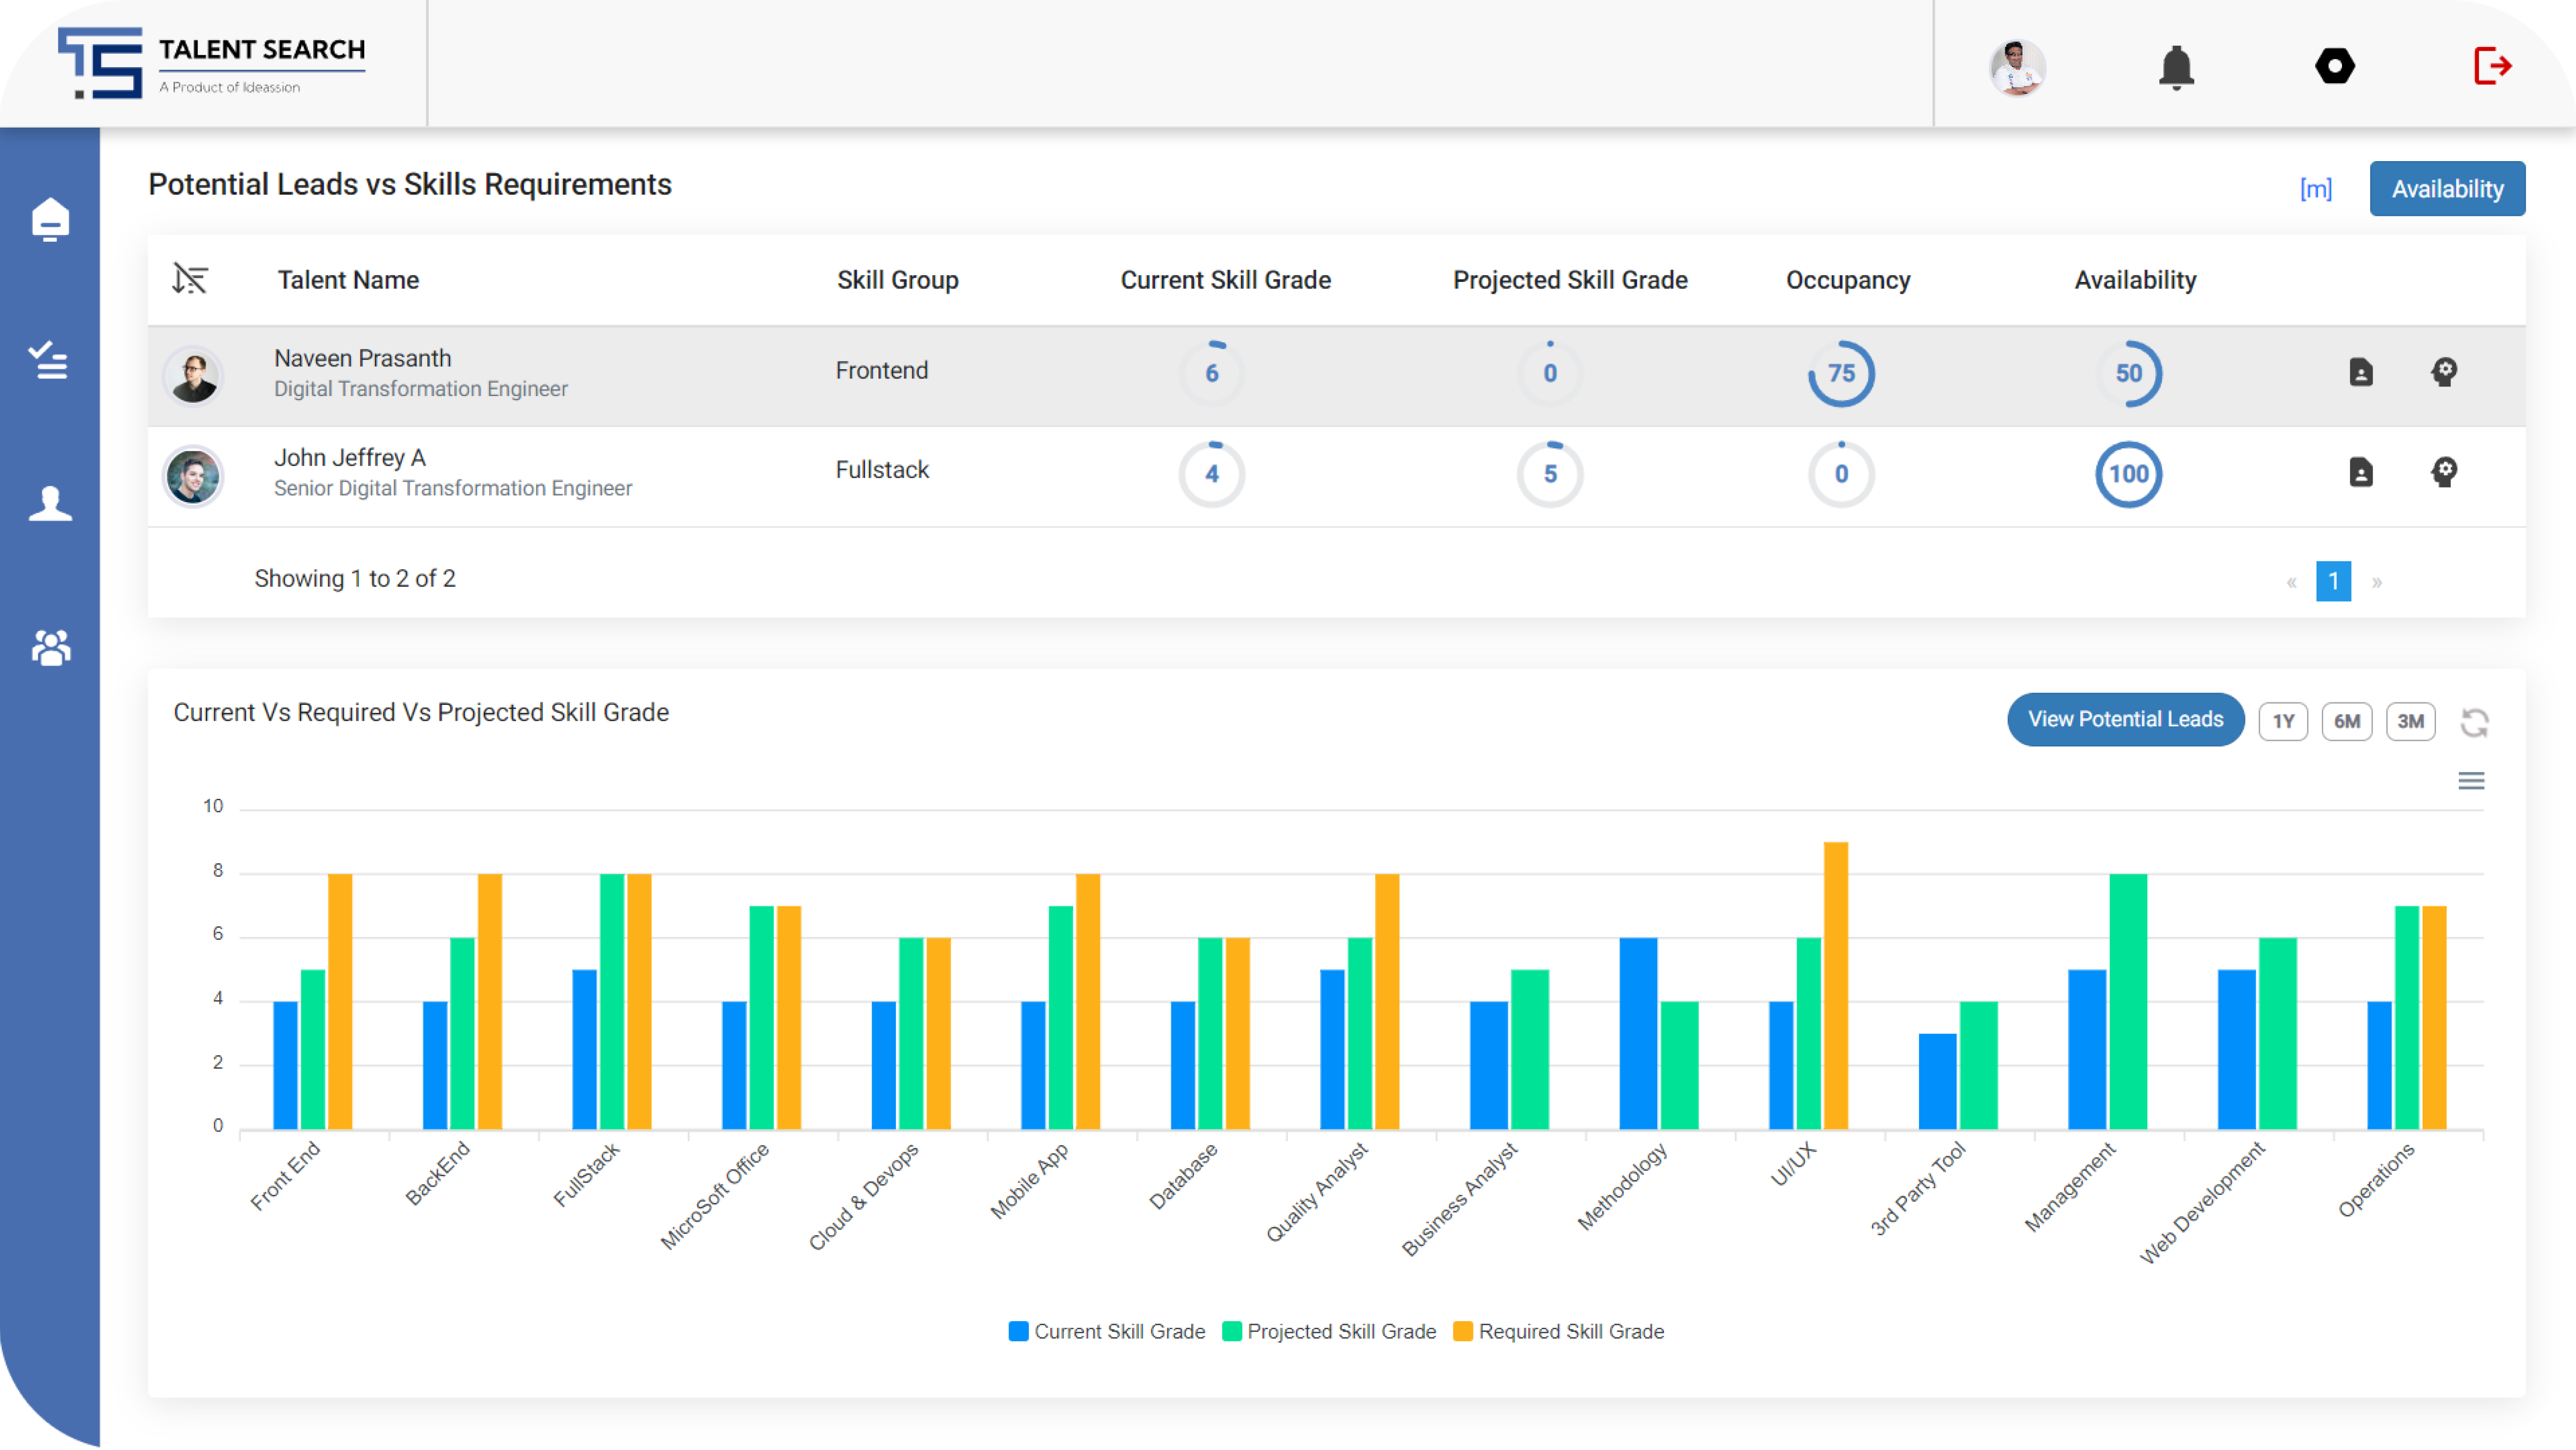Viewport: 2576px width, 1450px height.
Task: Open the settings hexagon icon in the header
Action: (x=2334, y=67)
